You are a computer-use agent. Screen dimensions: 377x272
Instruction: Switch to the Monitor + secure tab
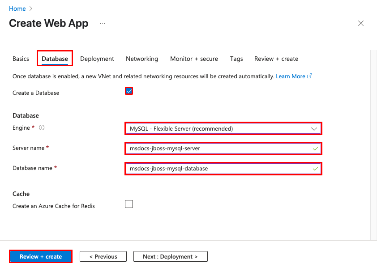pos(194,59)
